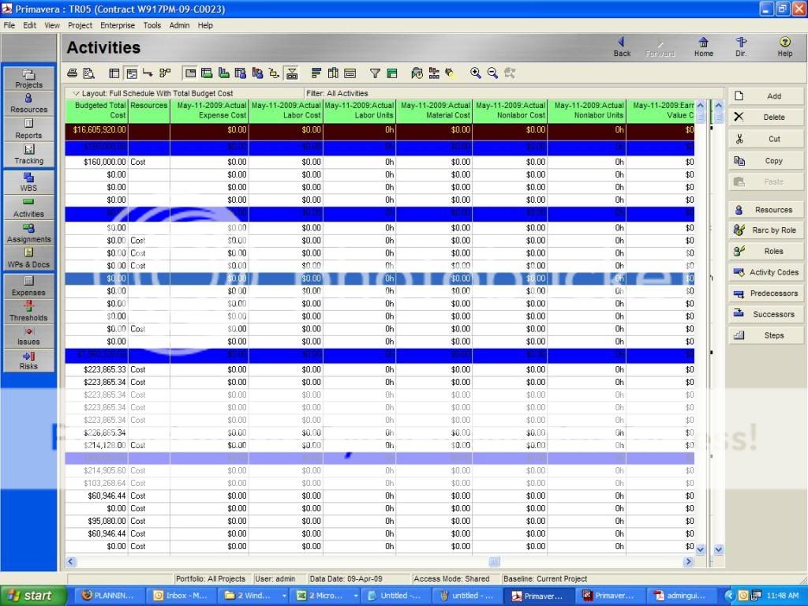
Task: Click the horizontal scrollbar below the table
Action: coord(494,562)
